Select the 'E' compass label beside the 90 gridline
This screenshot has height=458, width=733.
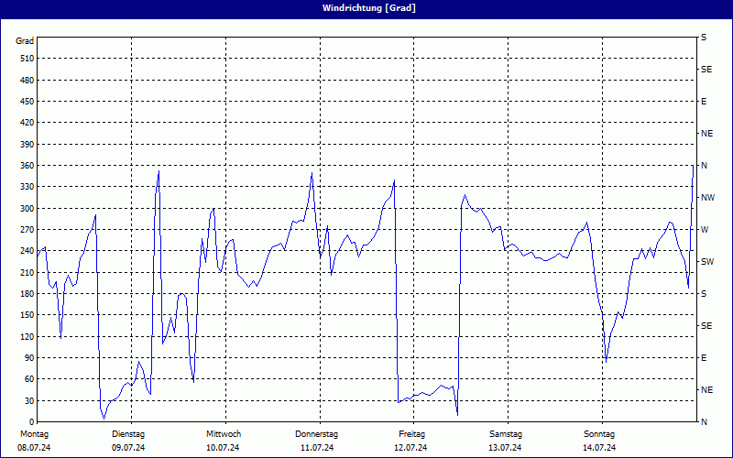[x=704, y=358]
